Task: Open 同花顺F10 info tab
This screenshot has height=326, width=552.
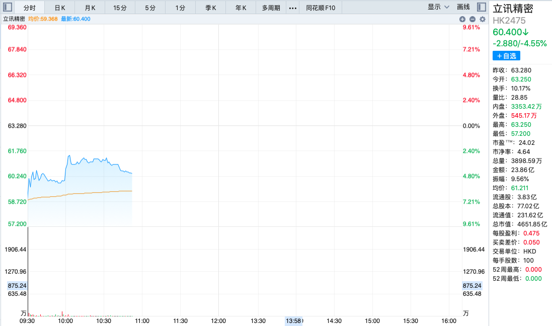Action: pyautogui.click(x=321, y=8)
